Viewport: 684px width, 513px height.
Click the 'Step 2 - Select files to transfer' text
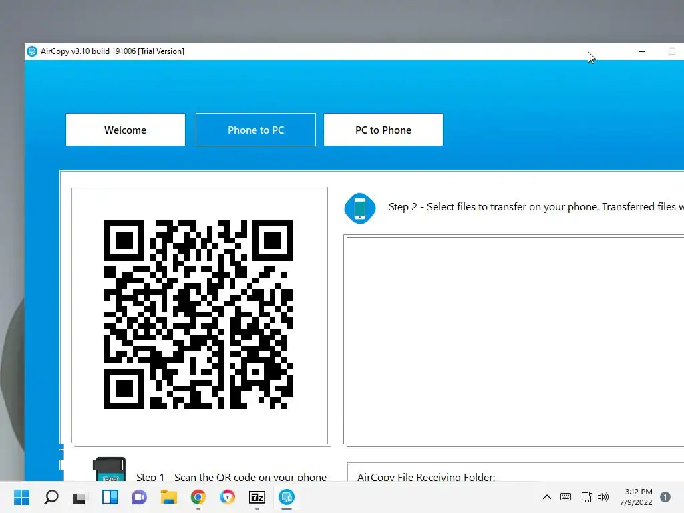click(x=536, y=207)
